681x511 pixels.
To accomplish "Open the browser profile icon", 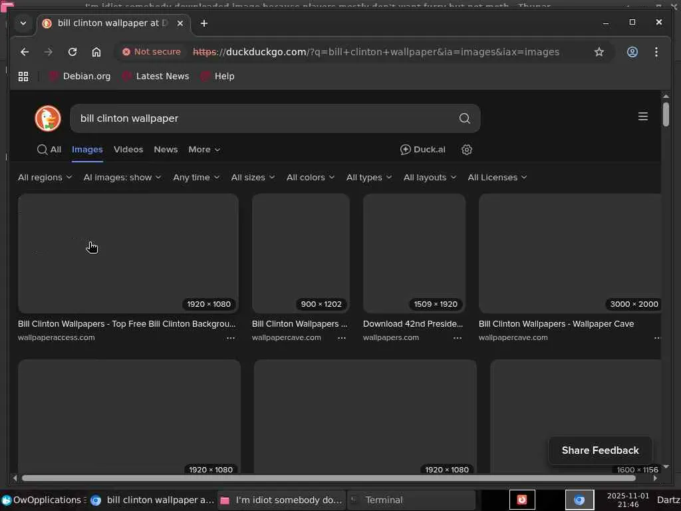I will click(x=632, y=52).
